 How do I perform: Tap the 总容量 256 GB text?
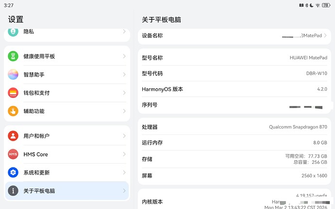(x=310, y=162)
